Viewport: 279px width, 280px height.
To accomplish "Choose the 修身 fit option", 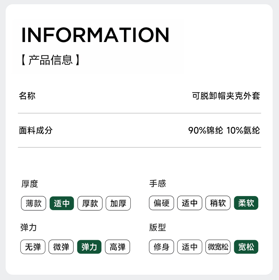I will [161, 247].
